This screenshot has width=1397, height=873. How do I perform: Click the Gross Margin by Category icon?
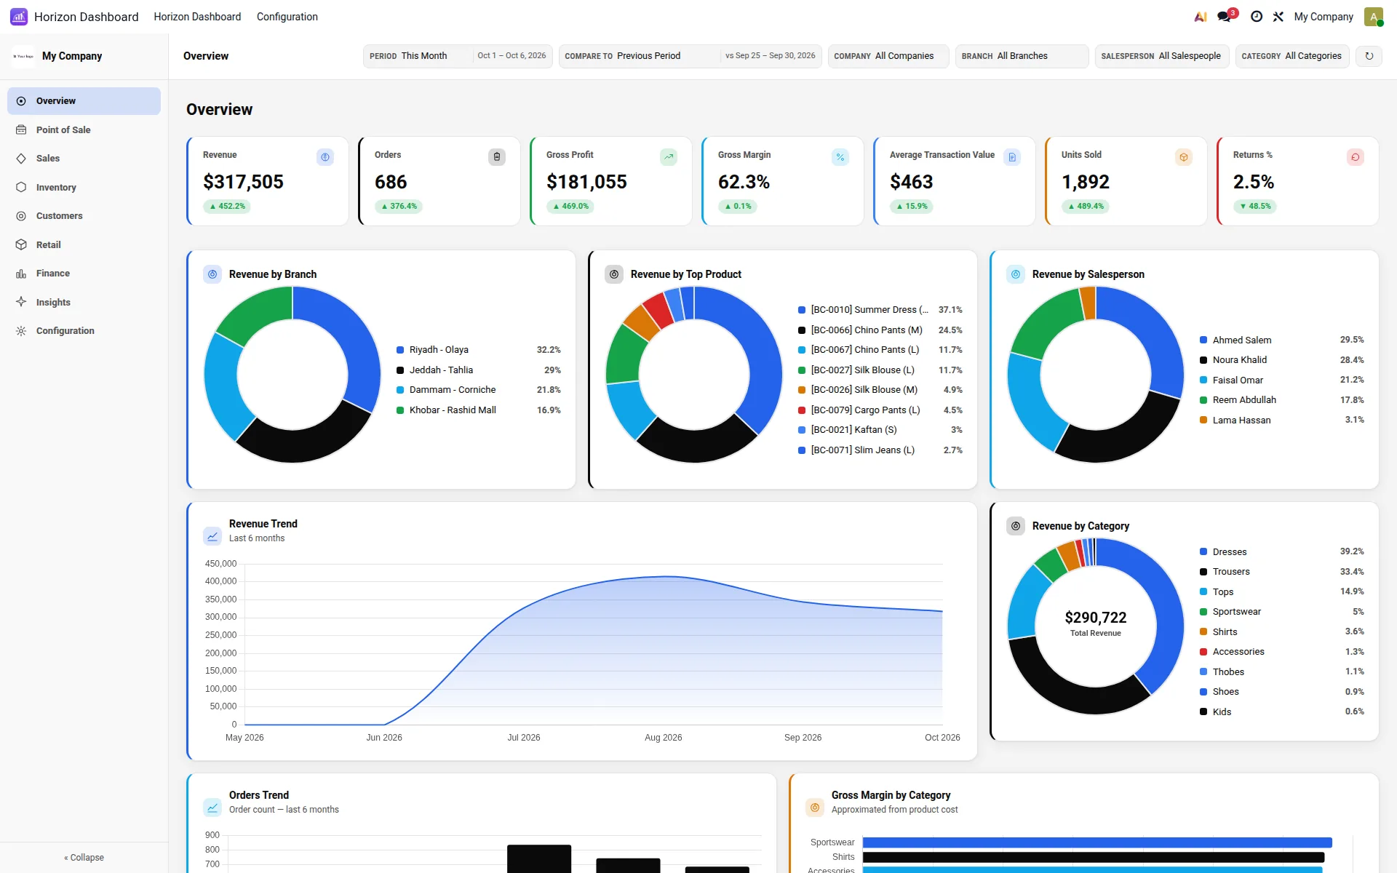815,808
